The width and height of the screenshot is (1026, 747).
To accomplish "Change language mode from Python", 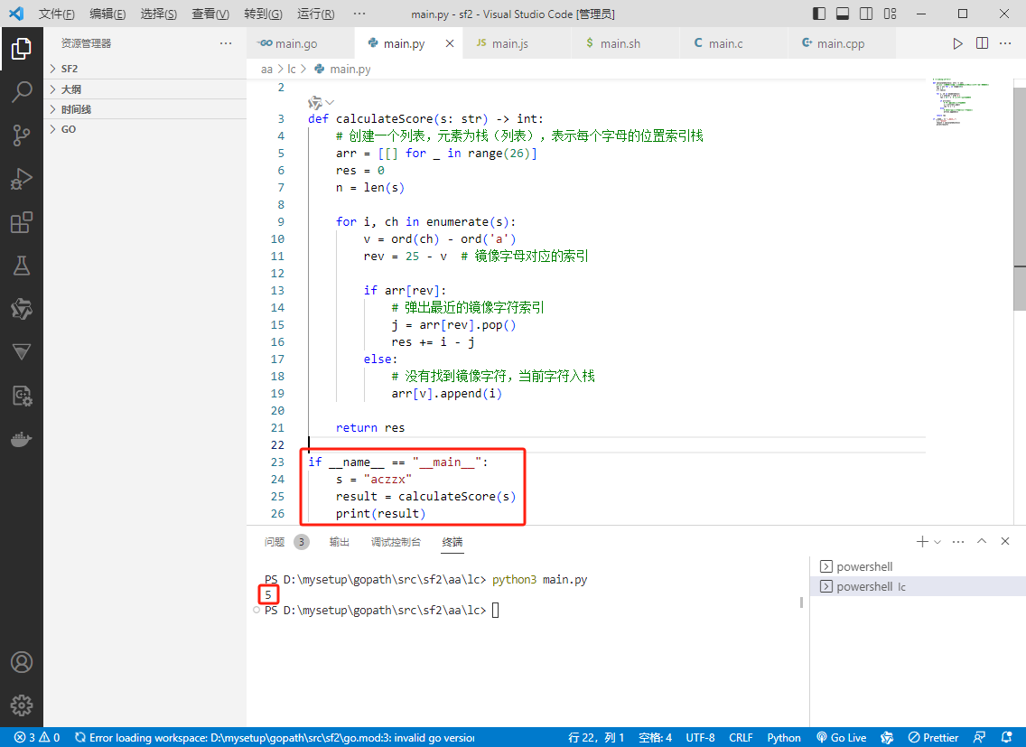I will point(784,737).
